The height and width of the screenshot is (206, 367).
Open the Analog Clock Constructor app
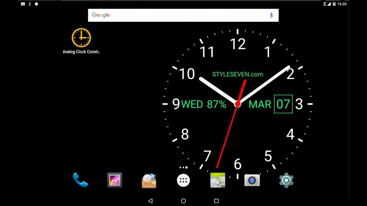(x=81, y=38)
